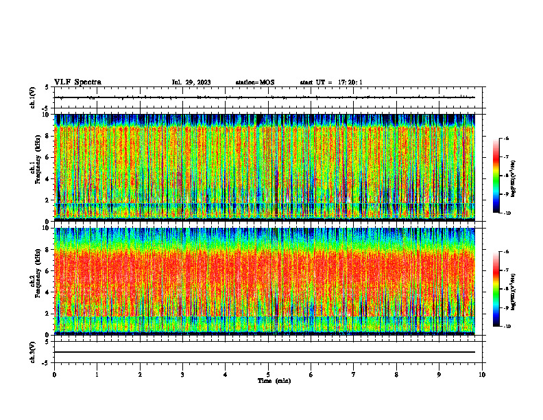
Task: Click the "Time (min)" x-axis label
Action: coord(274,381)
